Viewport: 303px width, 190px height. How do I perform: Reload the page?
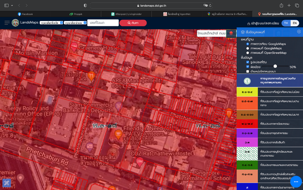[x=210, y=5]
